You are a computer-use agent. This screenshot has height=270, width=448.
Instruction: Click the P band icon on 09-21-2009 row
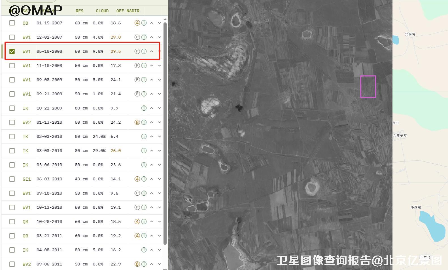[137, 94]
